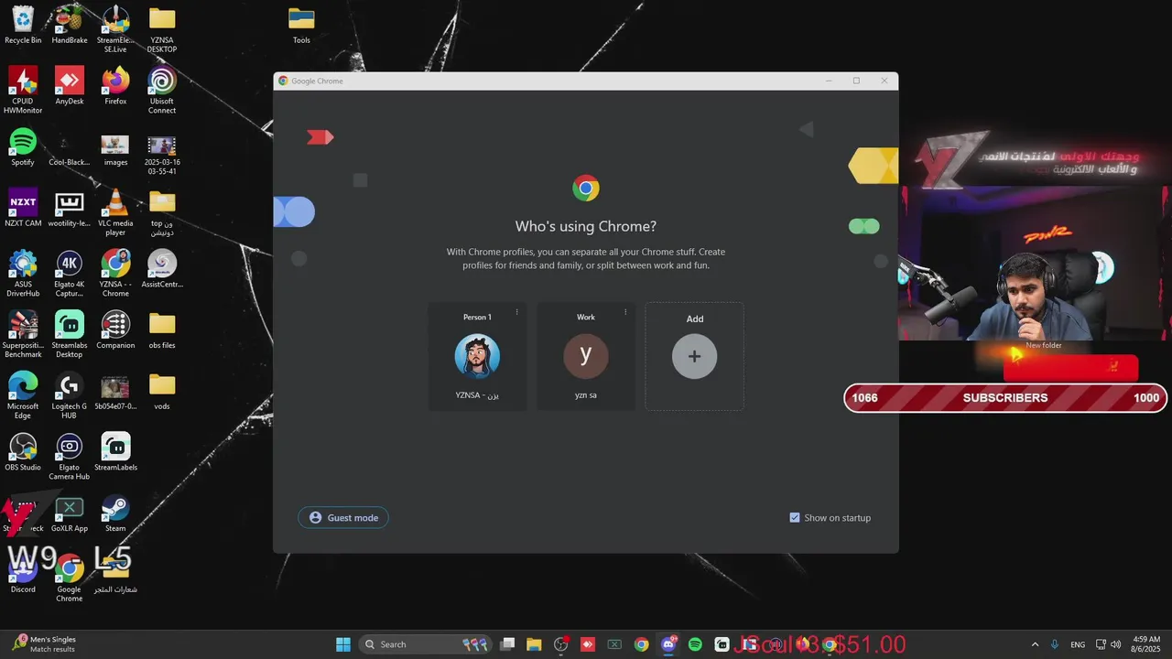Open volume control in system tray

tap(1115, 644)
